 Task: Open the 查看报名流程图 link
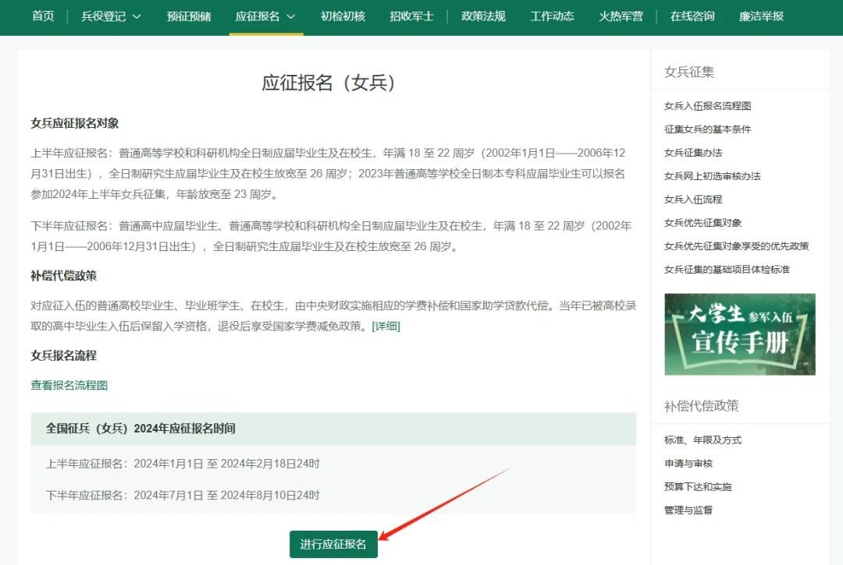click(69, 386)
